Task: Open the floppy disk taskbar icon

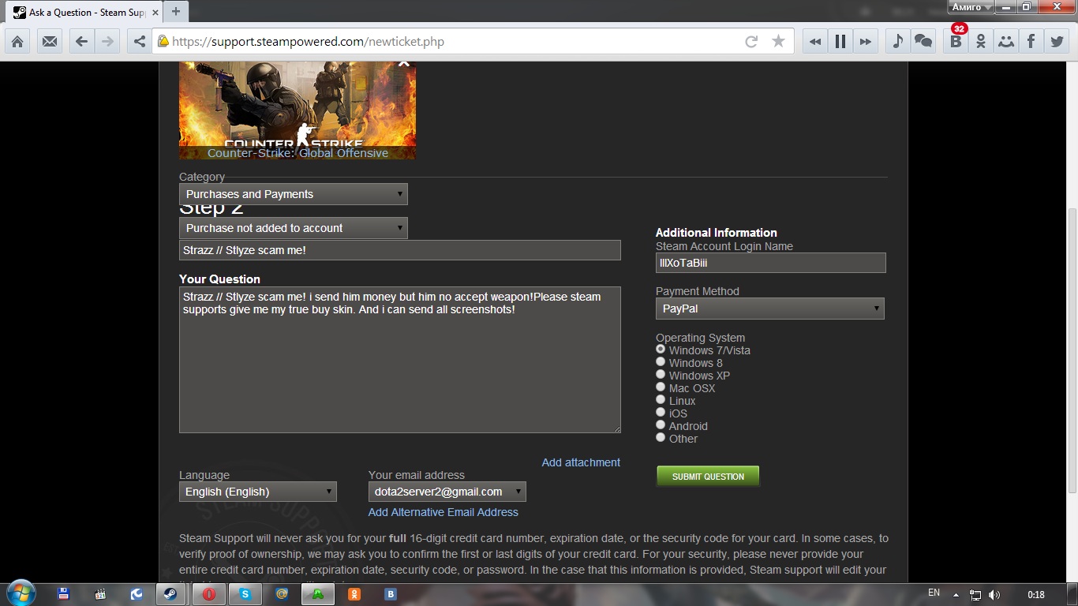Action: click(64, 594)
